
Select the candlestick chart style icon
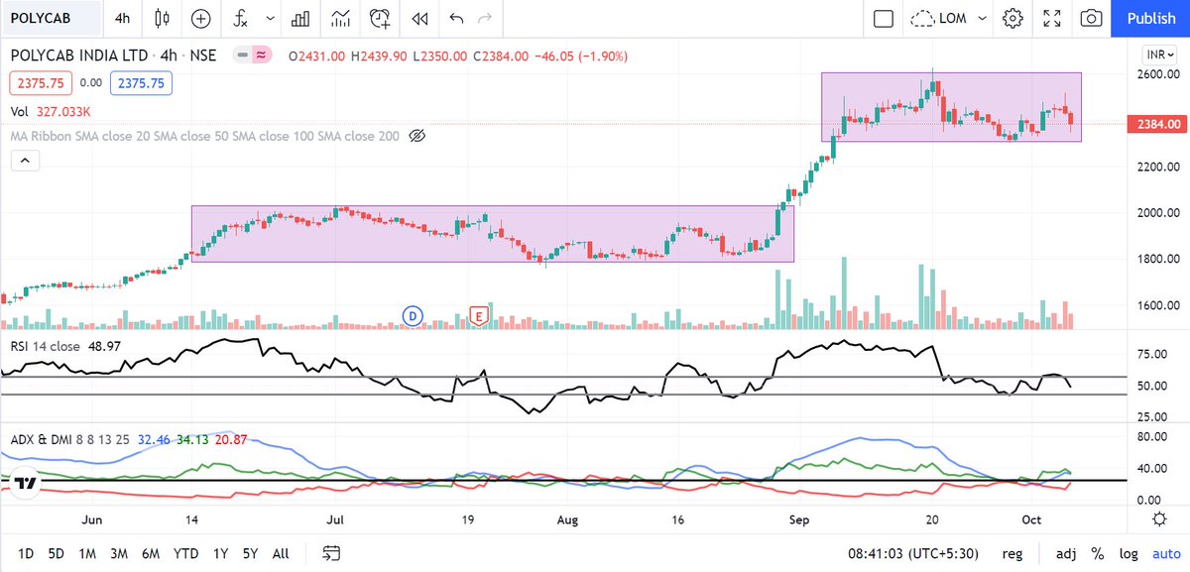(162, 18)
